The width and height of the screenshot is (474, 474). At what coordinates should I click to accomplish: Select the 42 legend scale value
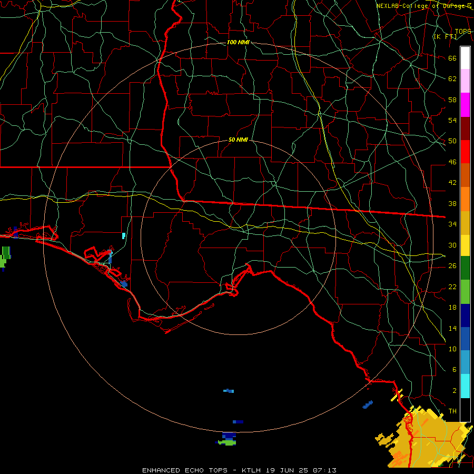point(452,183)
